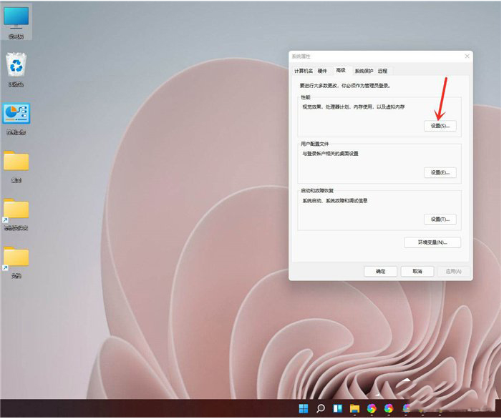Open taskbar Search magnifier
This screenshot has height=419, width=504.
(321, 408)
